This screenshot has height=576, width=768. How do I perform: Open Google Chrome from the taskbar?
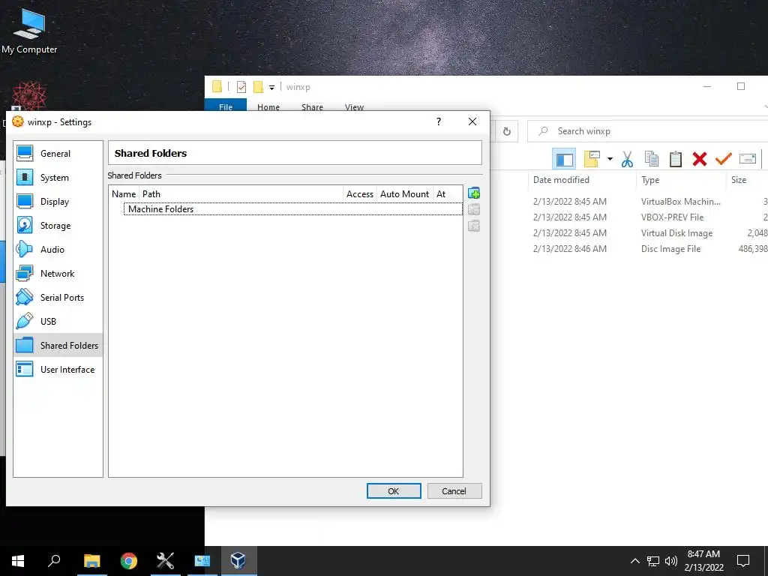point(129,561)
